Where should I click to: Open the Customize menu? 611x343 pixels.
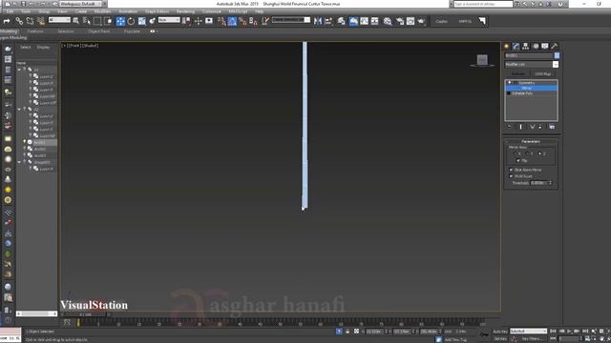[x=212, y=11]
